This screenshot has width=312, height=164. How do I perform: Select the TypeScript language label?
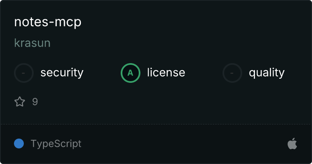click(x=56, y=144)
